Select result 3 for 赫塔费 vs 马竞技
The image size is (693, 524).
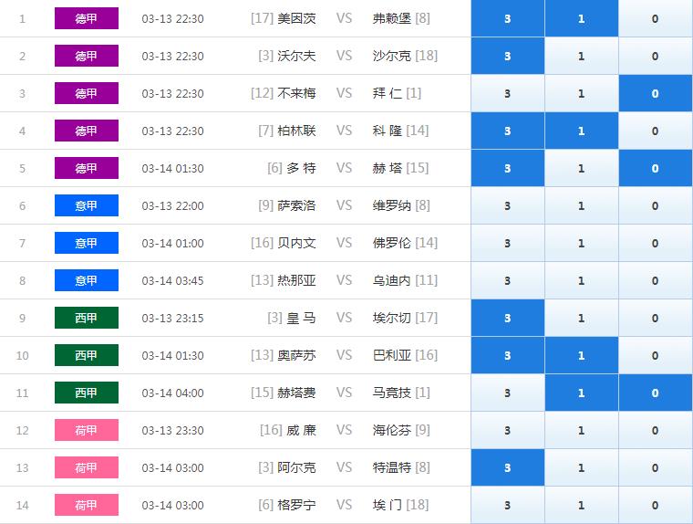(507, 393)
